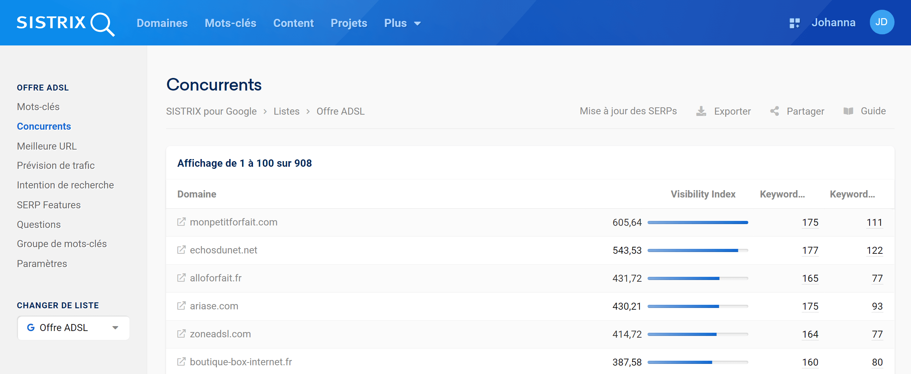Click the Offre ADSL dropdown arrow
This screenshot has height=374, width=911.
pos(115,328)
